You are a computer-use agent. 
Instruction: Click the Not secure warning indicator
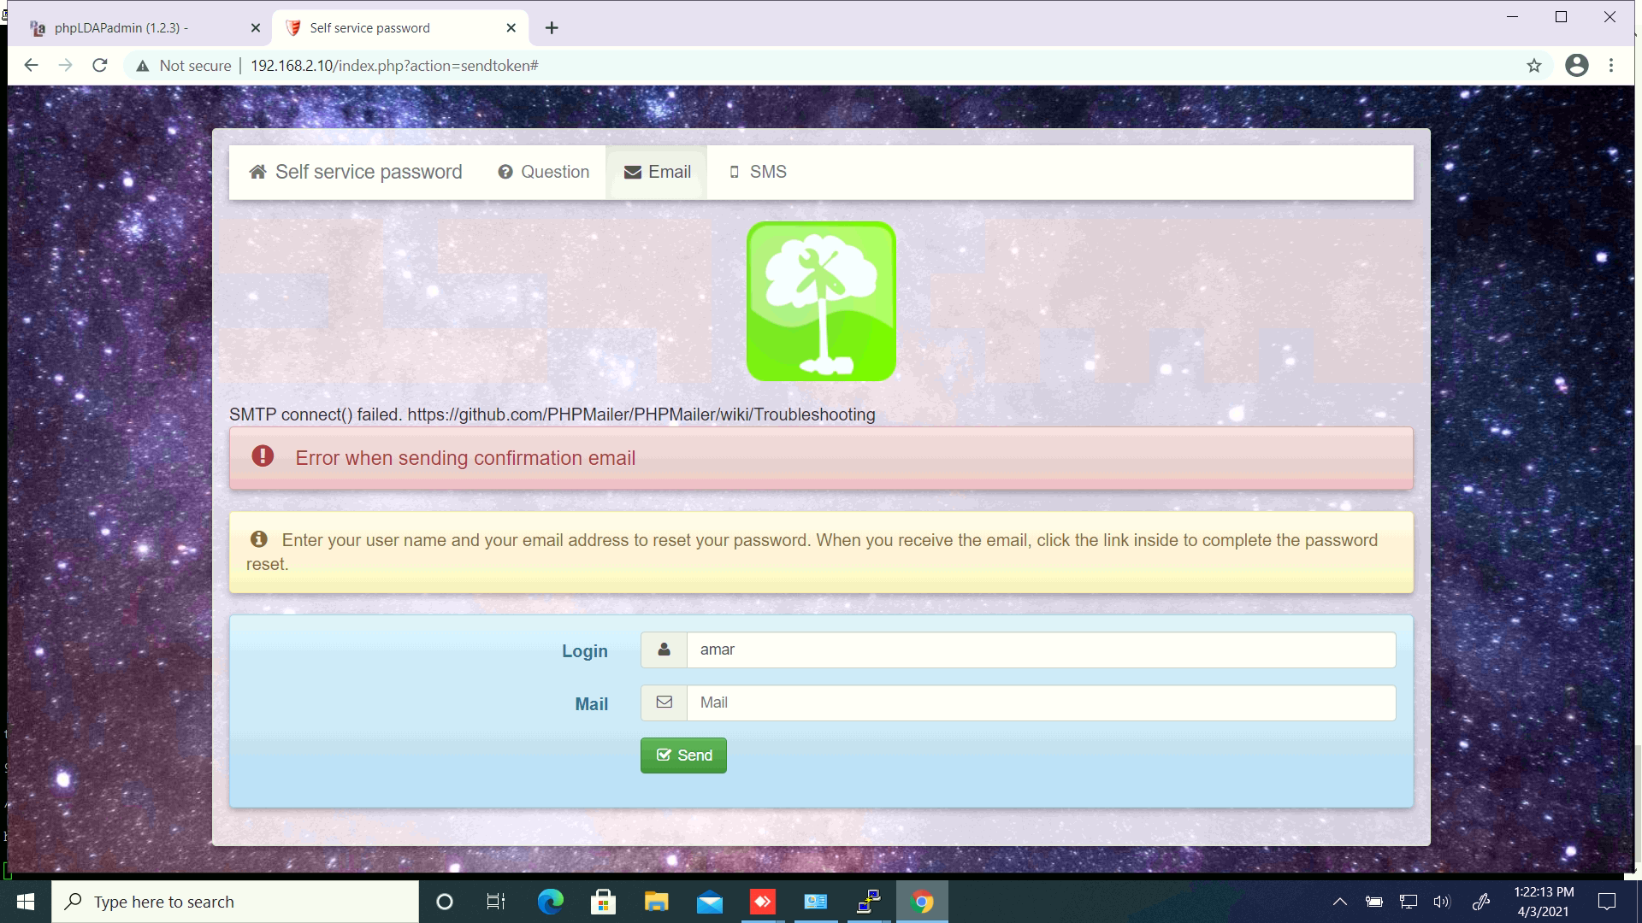184,66
